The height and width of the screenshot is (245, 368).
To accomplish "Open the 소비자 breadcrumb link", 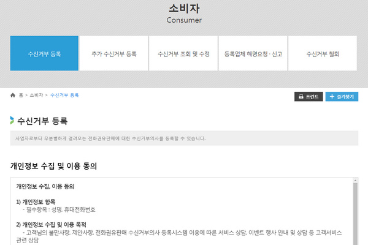I will click(x=36, y=95).
